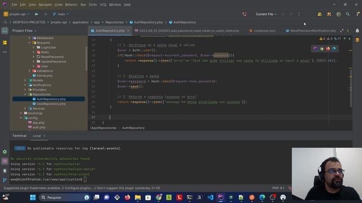Click the Windows taskbar Pesquisar search box
Screen dimensions: 362x203
coord(64,197)
